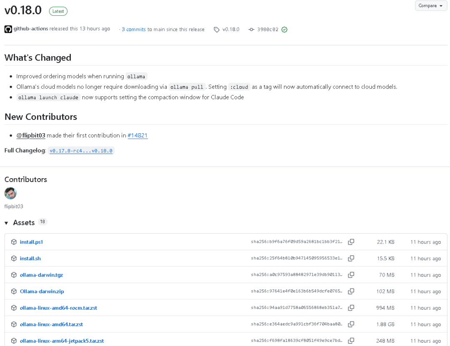Viewport: 450px width, 346px height.
Task: Download ollama-linux-arm64-jetpack5.tar.zst
Action: coord(62,341)
